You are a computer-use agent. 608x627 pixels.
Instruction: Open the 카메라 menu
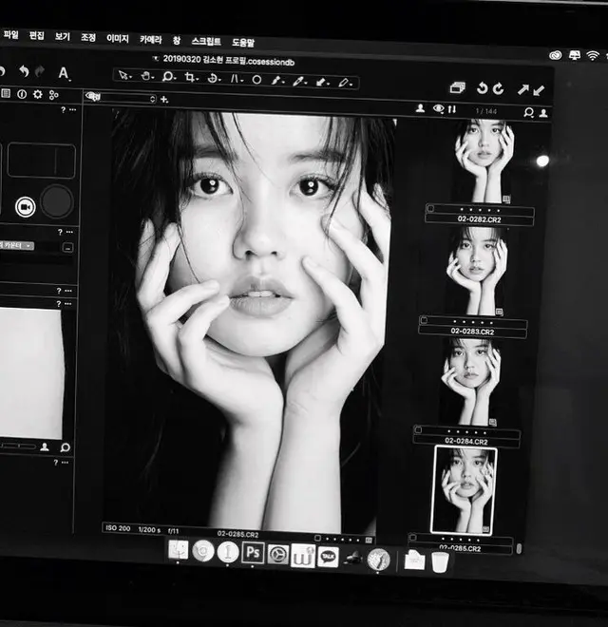[x=150, y=40]
